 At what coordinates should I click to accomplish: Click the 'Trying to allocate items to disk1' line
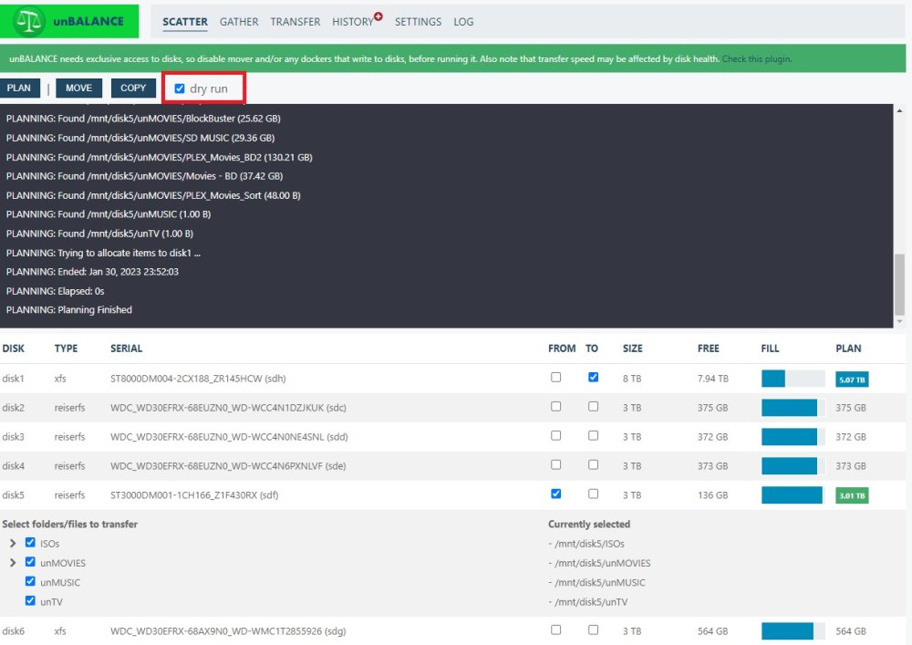(x=104, y=253)
